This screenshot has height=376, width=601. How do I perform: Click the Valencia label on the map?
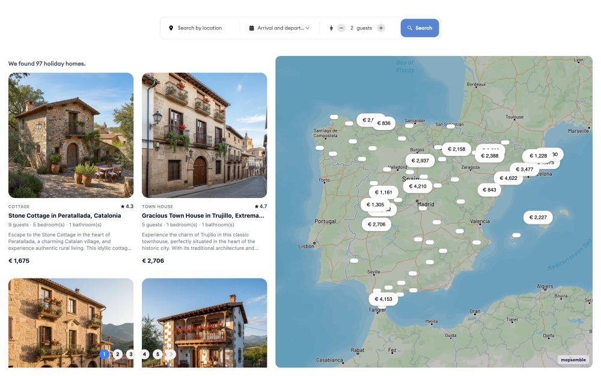[x=480, y=221]
